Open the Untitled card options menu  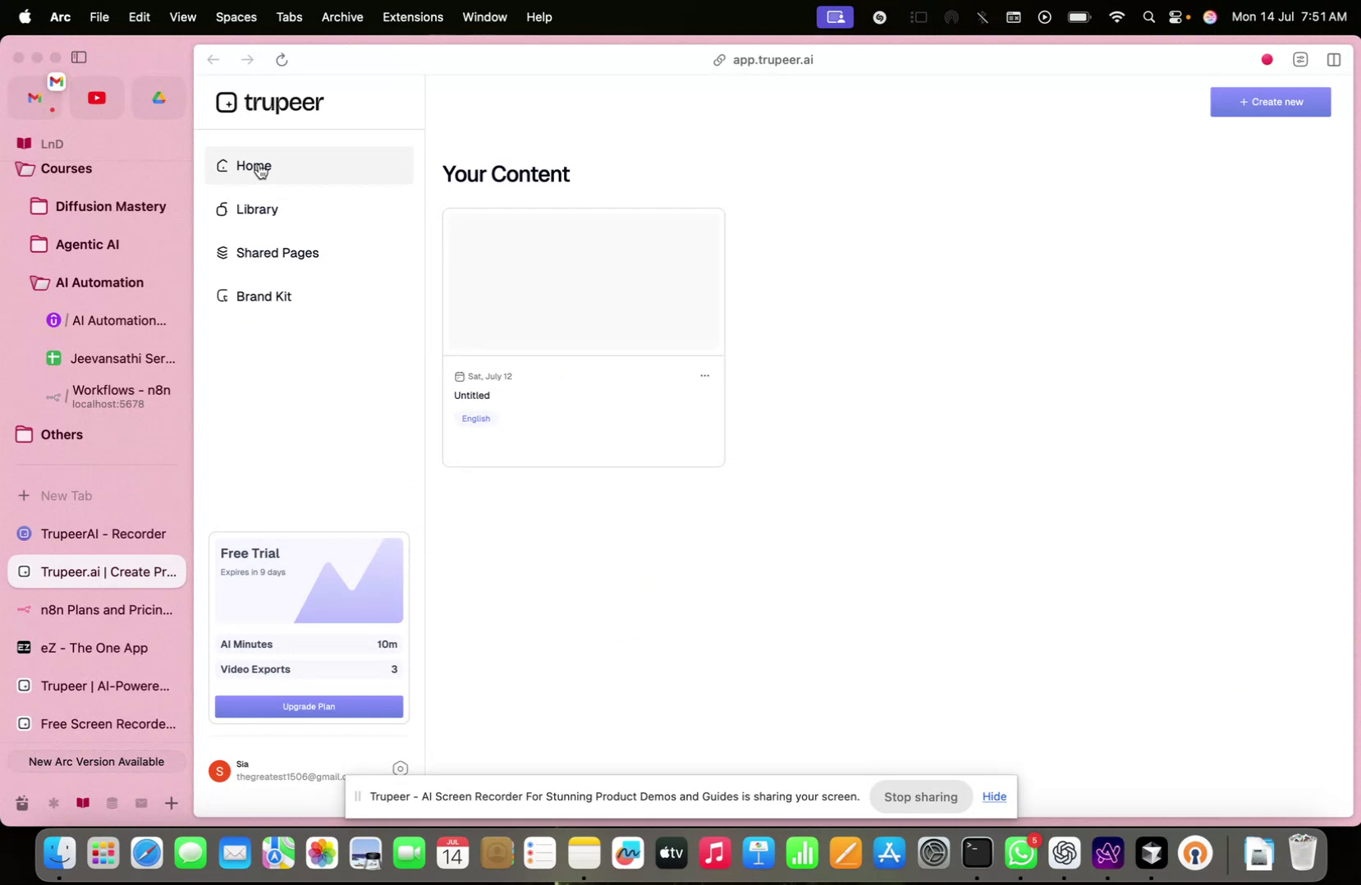[703, 375]
